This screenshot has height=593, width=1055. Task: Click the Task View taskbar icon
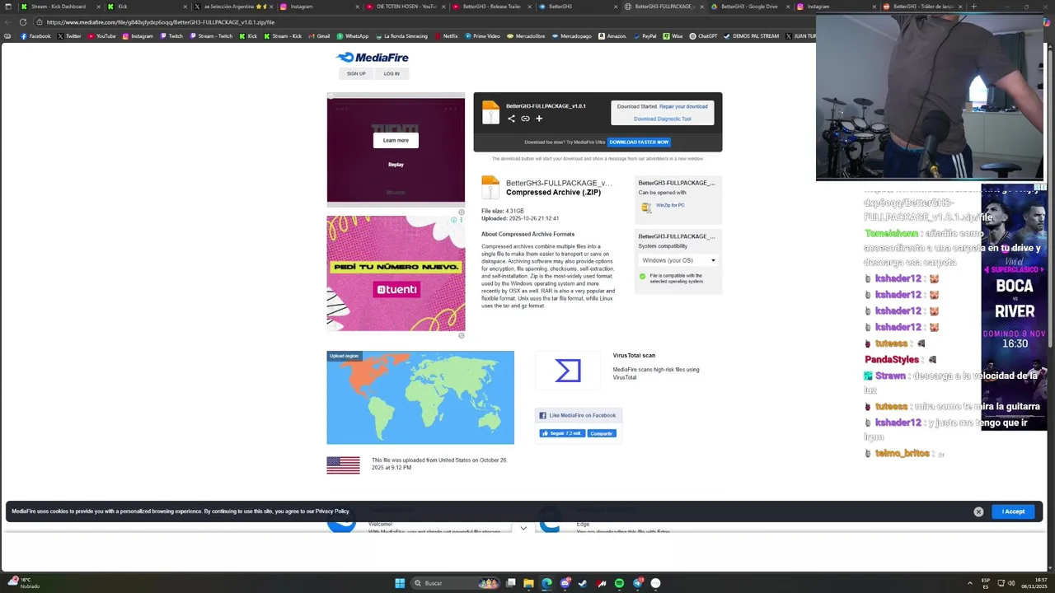click(x=510, y=583)
